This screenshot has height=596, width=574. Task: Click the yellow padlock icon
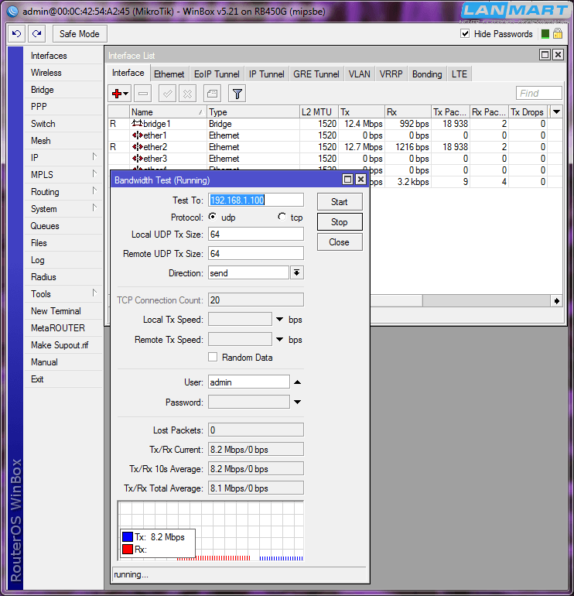(x=558, y=34)
